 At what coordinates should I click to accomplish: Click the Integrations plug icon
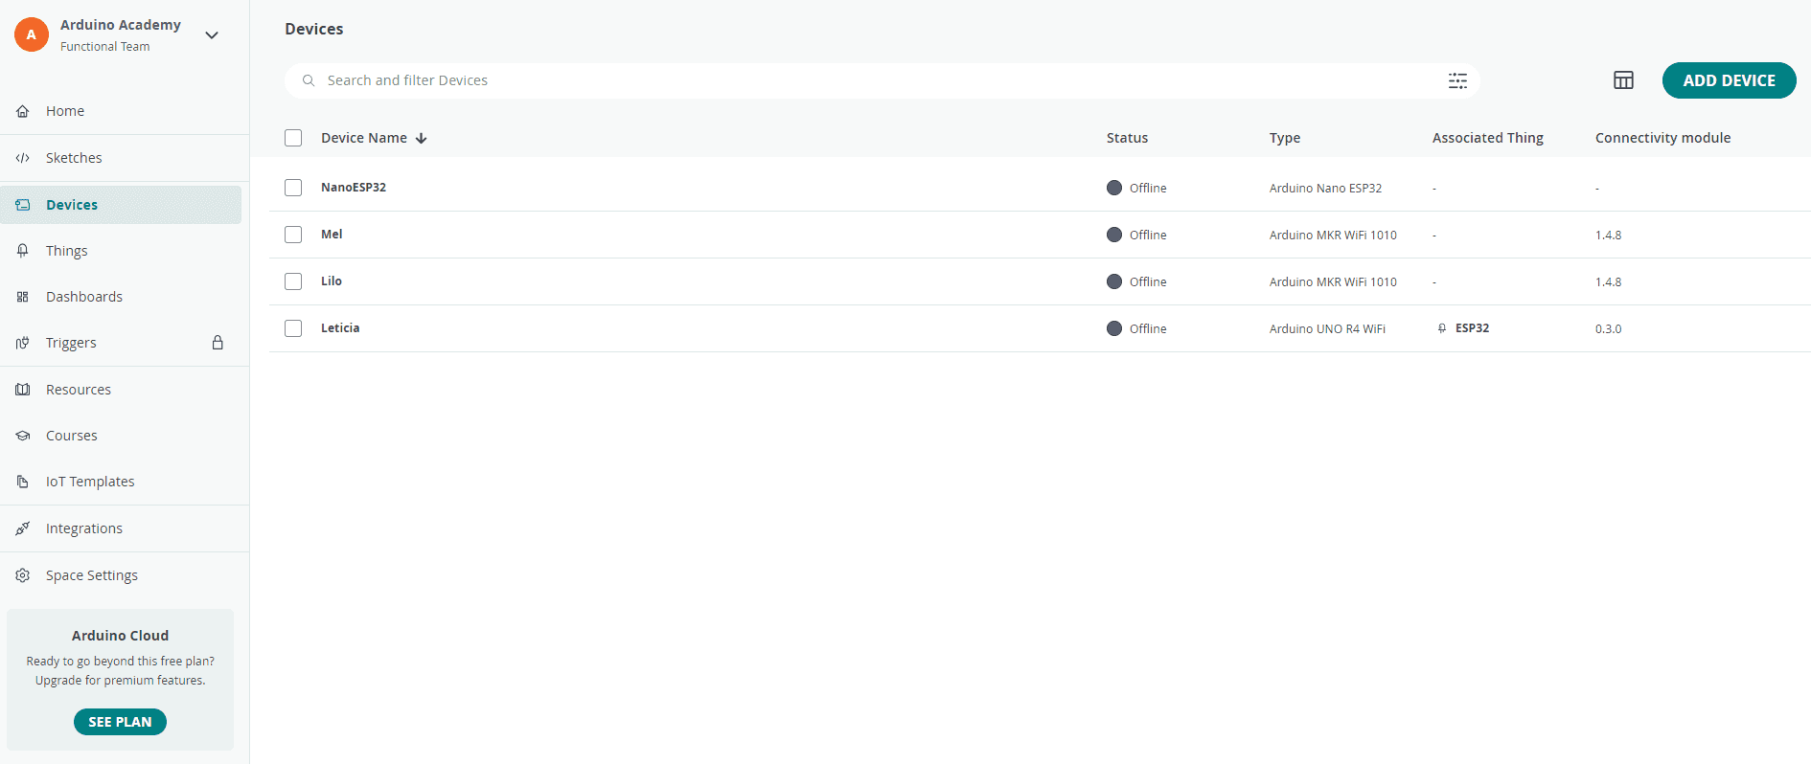click(x=23, y=528)
